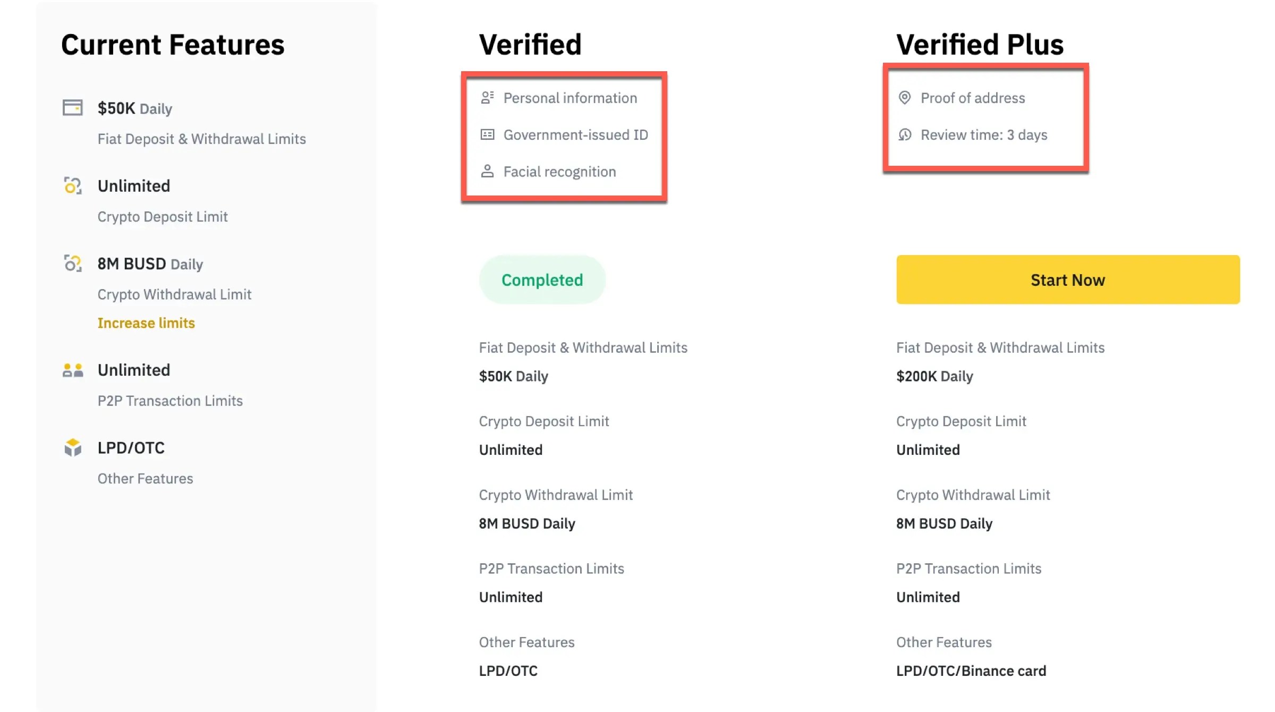Click the P2P transaction limits icon
Image resolution: width=1275 pixels, height=712 pixels.
[73, 369]
